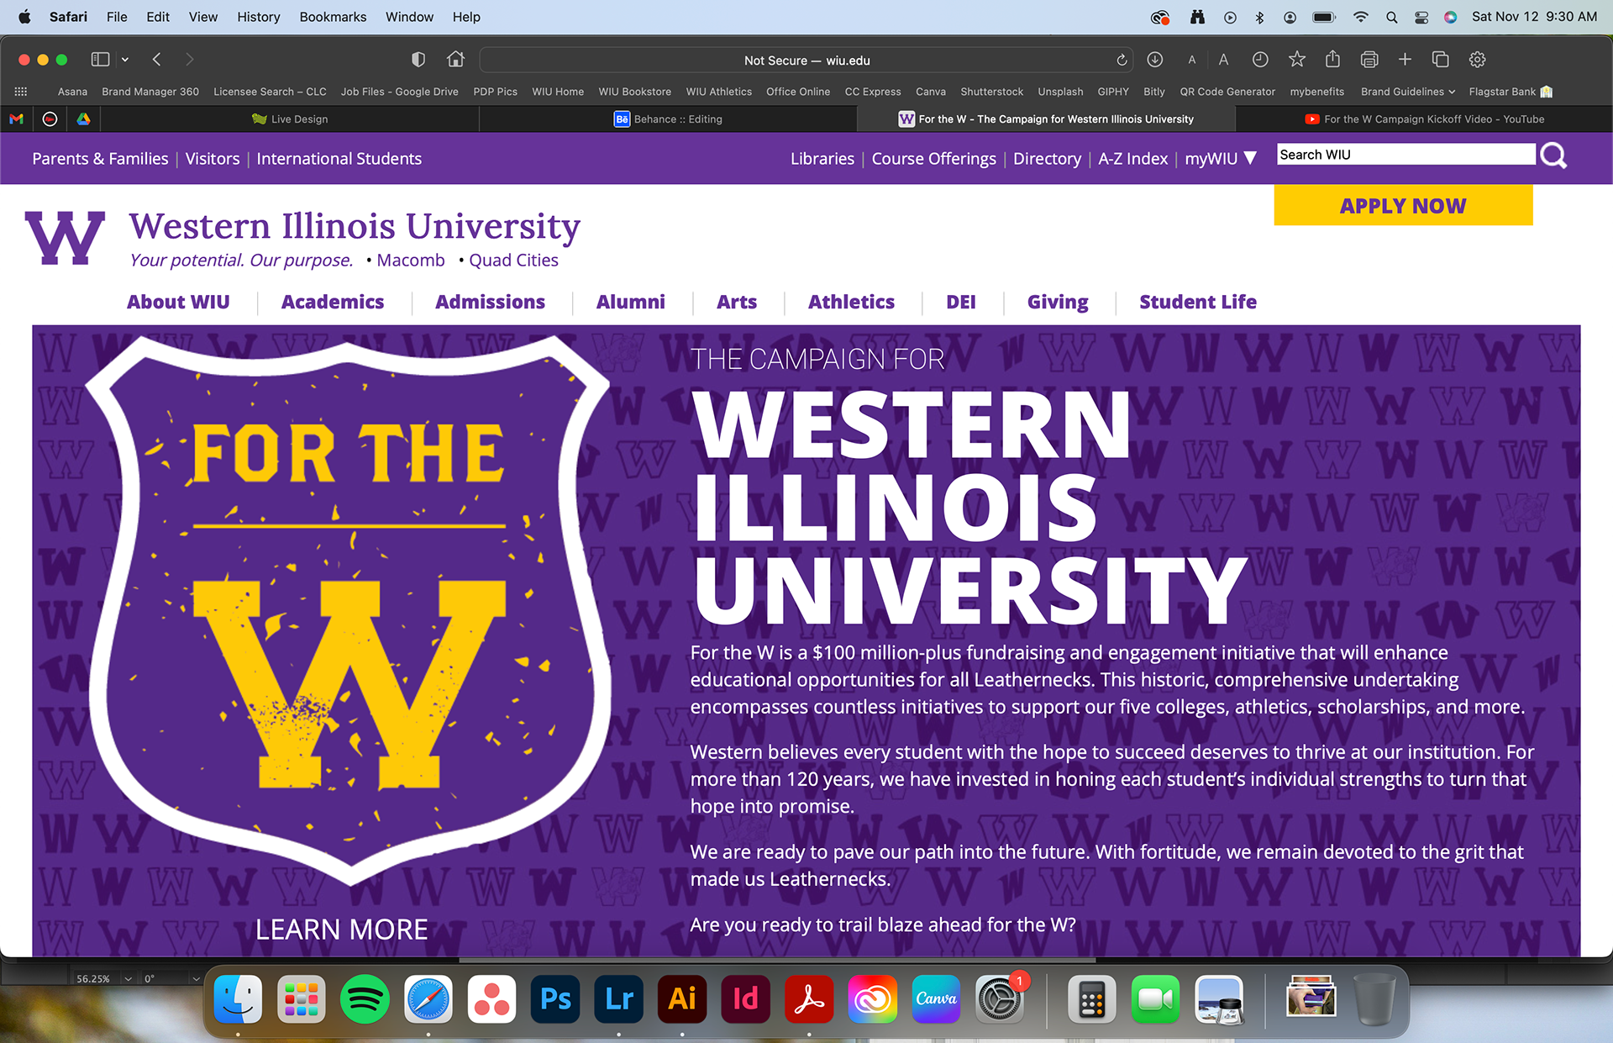Switch to pinned Google Drive tab
Viewport: 1613px width, 1043px height.
pos(83,119)
